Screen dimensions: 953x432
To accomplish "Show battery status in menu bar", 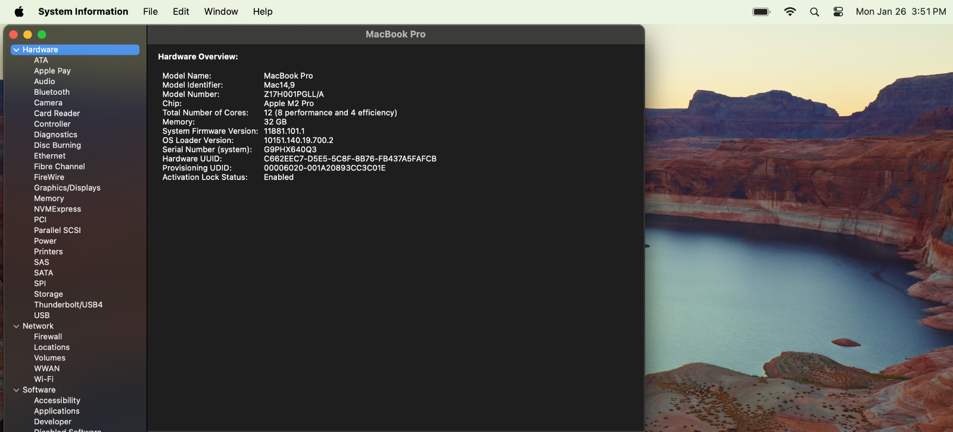I will tap(762, 11).
